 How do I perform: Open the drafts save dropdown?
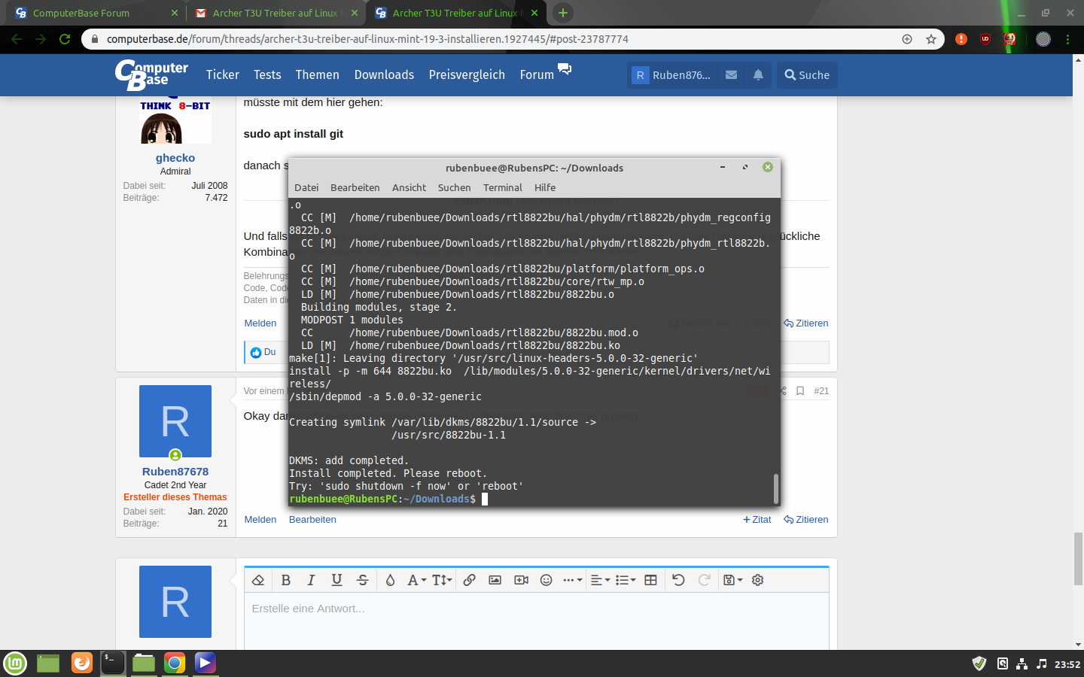pyautogui.click(x=732, y=580)
